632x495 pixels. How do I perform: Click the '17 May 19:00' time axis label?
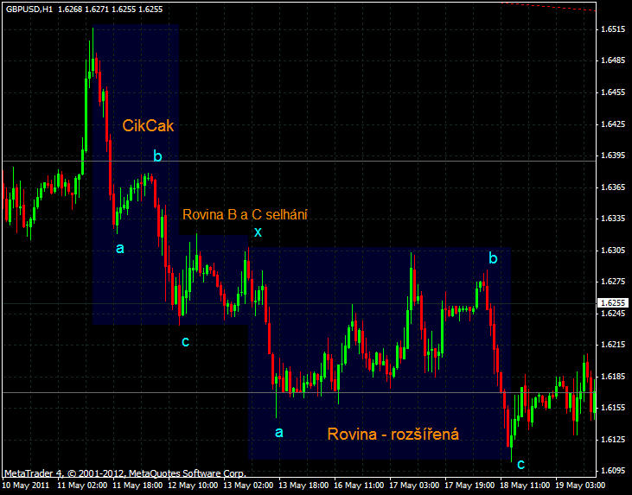coord(470,485)
